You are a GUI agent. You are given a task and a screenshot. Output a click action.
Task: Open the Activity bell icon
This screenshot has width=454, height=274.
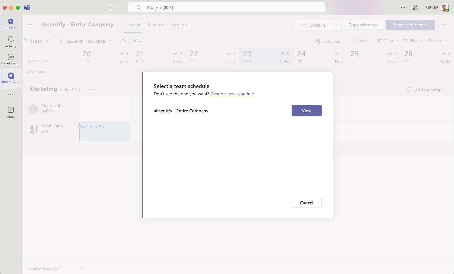(x=11, y=42)
